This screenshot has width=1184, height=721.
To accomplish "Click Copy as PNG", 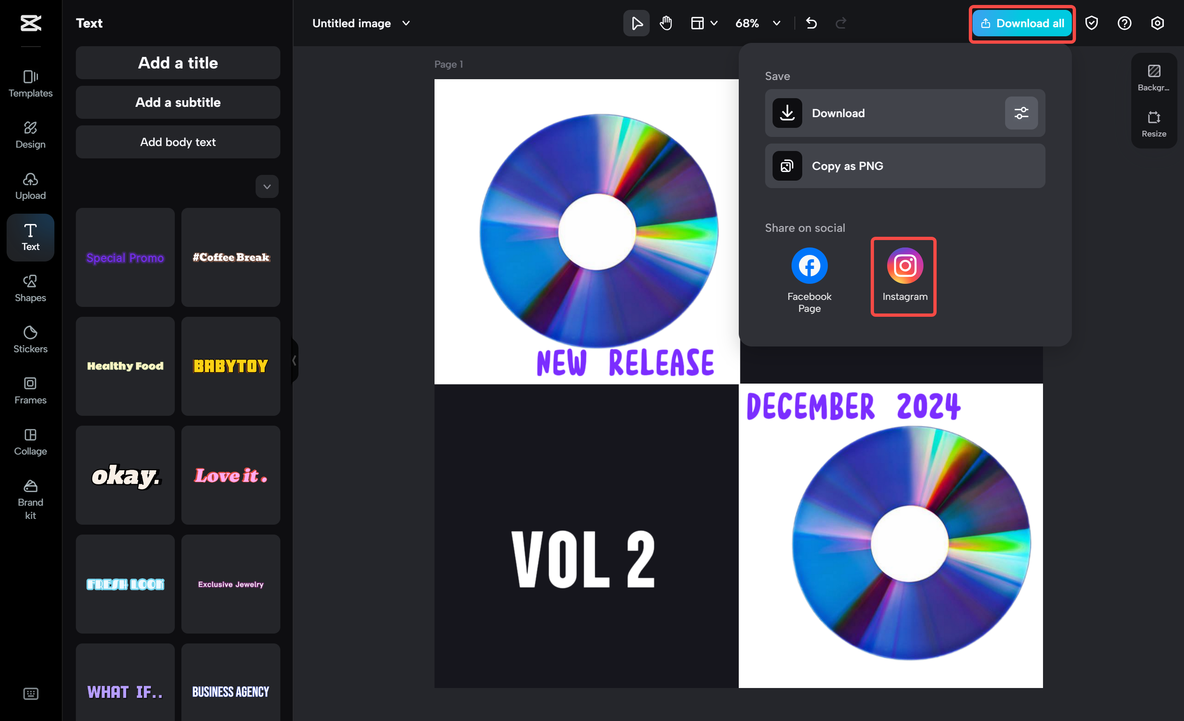I will click(904, 166).
